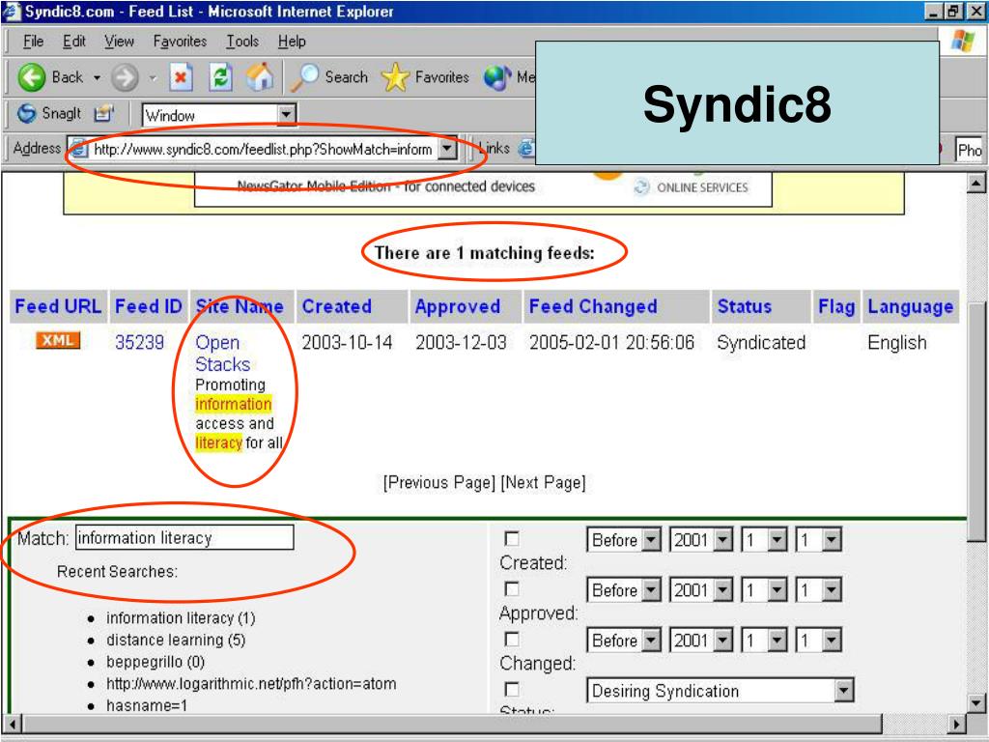The width and height of the screenshot is (989, 742).
Task: Click scroll up arrow of vertical scrollbar
Action: (x=976, y=184)
